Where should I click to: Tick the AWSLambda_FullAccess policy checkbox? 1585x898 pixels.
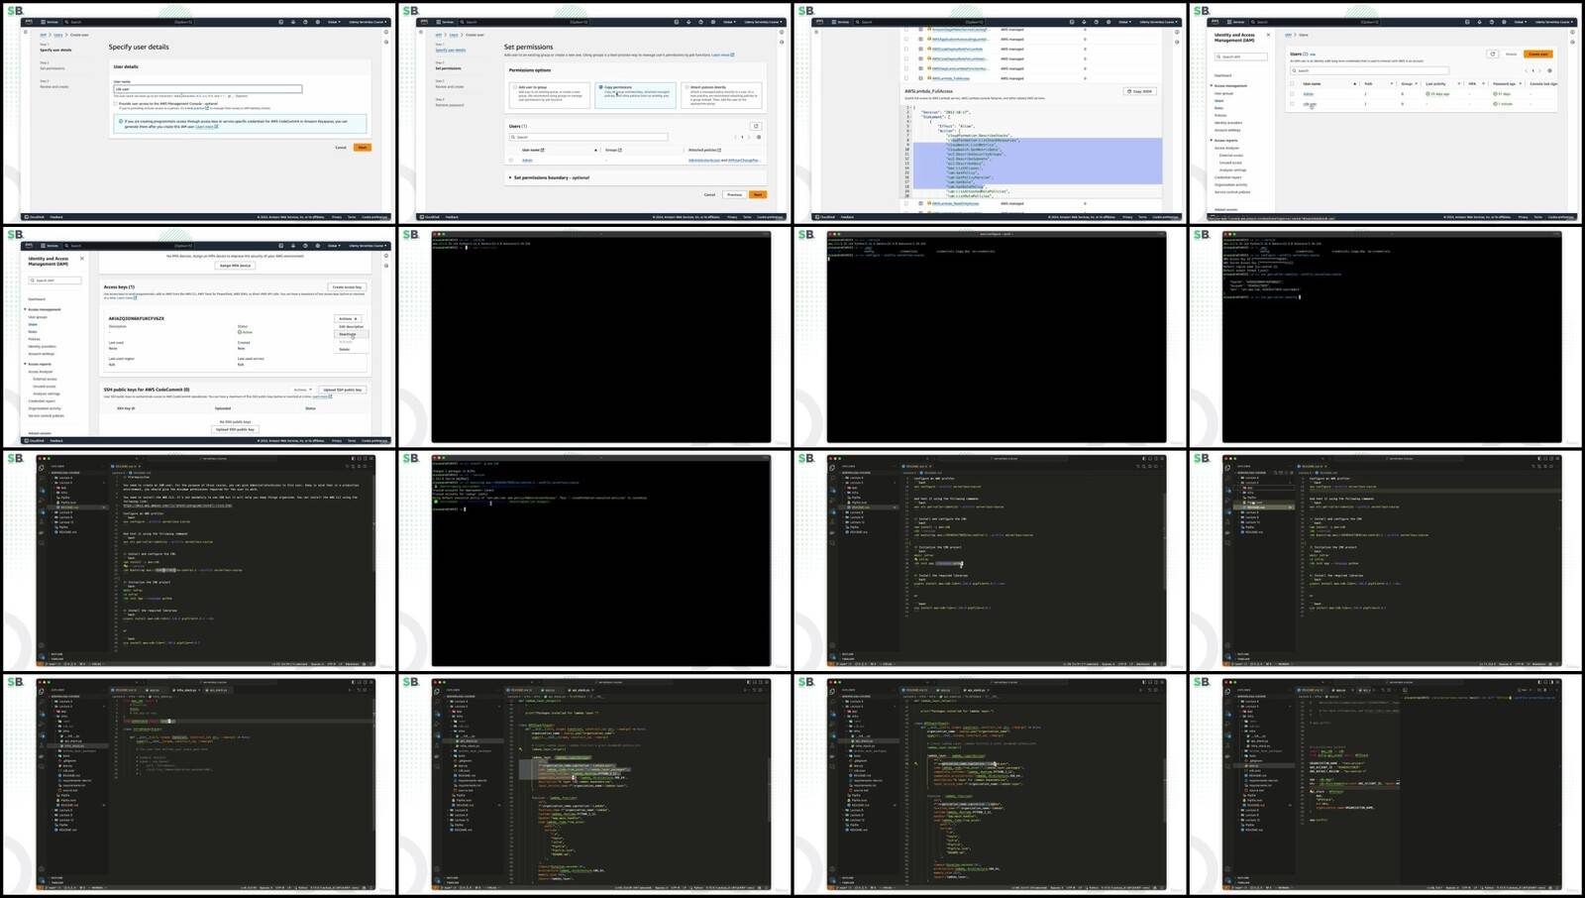coord(906,78)
